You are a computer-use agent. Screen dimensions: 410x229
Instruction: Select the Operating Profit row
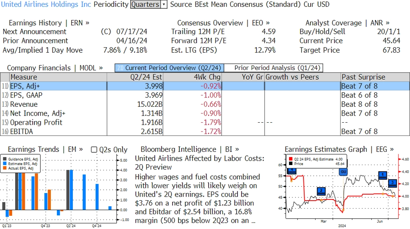tap(205, 122)
